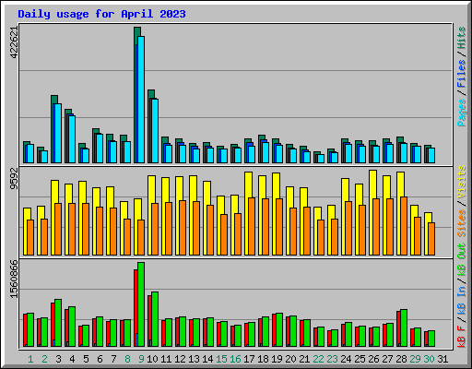Click day 22 on the x-axis
472x369 pixels.
(x=318, y=359)
